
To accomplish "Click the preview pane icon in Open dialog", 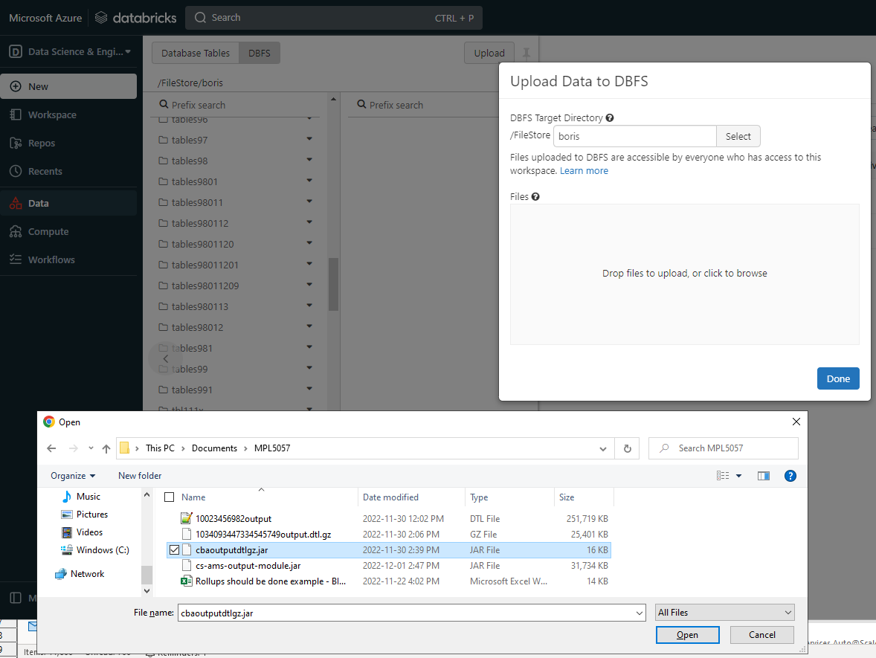I will (764, 476).
